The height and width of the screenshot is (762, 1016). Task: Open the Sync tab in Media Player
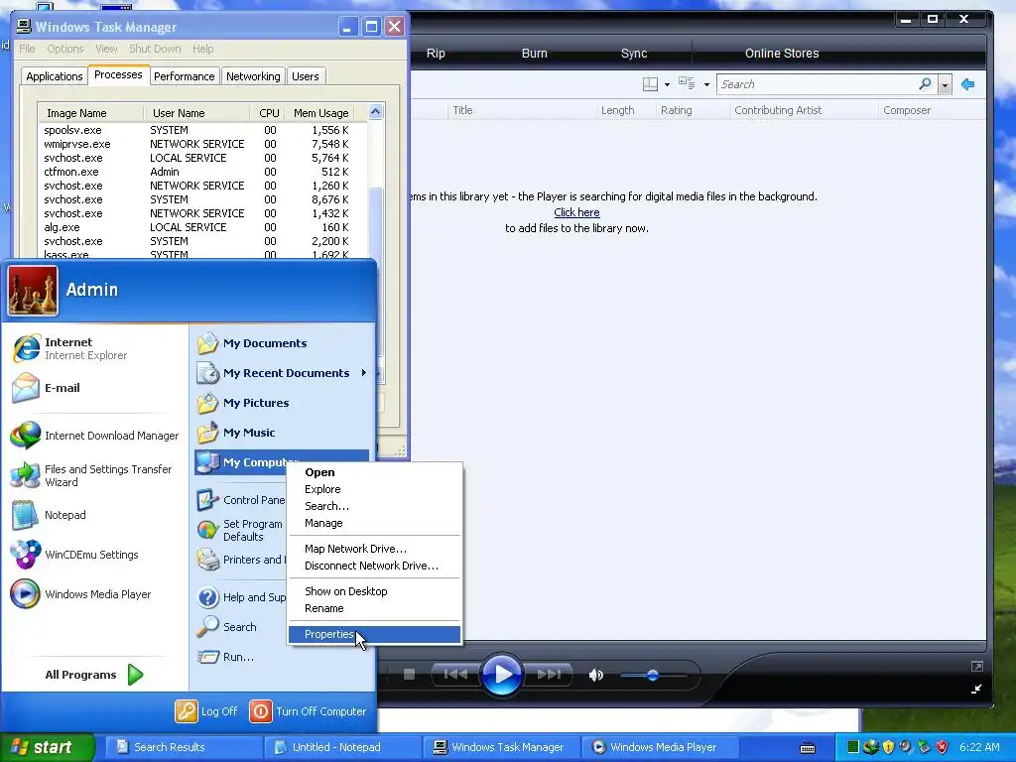tap(634, 54)
